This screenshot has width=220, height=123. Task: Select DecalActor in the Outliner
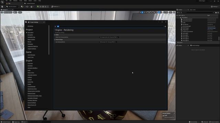[186, 24]
